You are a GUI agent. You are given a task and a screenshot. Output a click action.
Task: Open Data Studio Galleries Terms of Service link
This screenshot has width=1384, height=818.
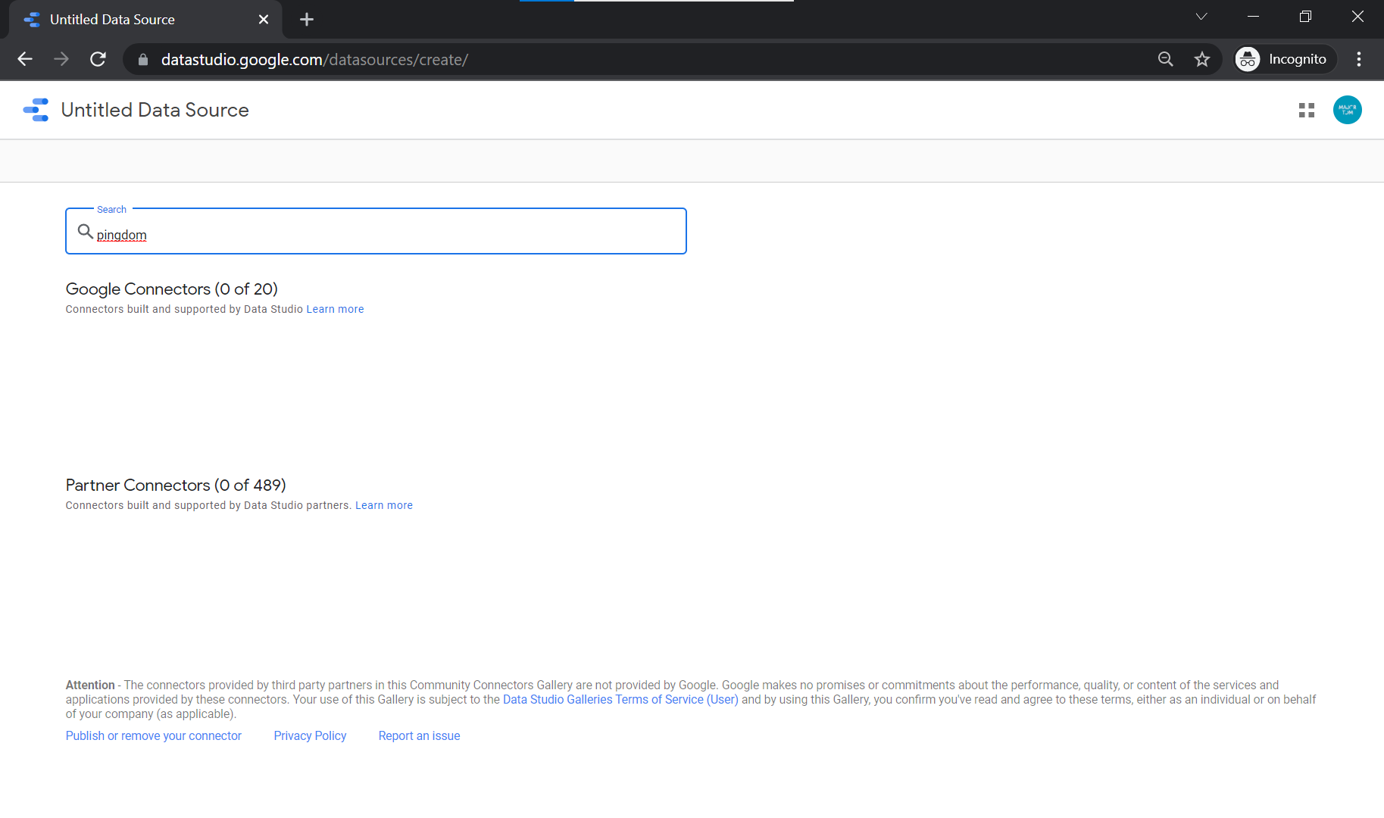620,699
